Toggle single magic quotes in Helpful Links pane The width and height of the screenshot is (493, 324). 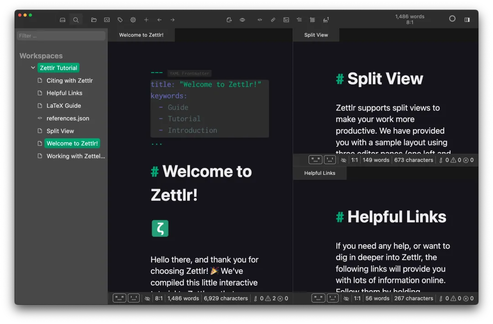pyautogui.click(x=333, y=298)
